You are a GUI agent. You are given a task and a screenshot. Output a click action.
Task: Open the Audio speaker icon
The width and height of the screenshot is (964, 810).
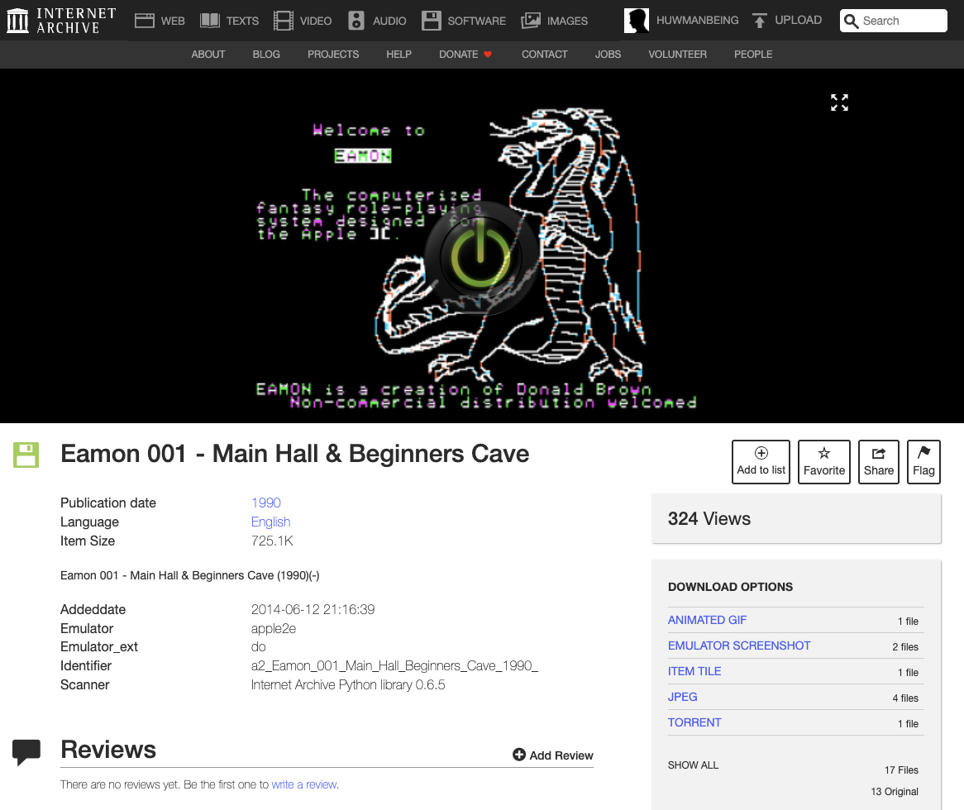click(356, 21)
